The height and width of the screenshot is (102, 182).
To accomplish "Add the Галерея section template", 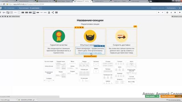I will pos(120,63).
